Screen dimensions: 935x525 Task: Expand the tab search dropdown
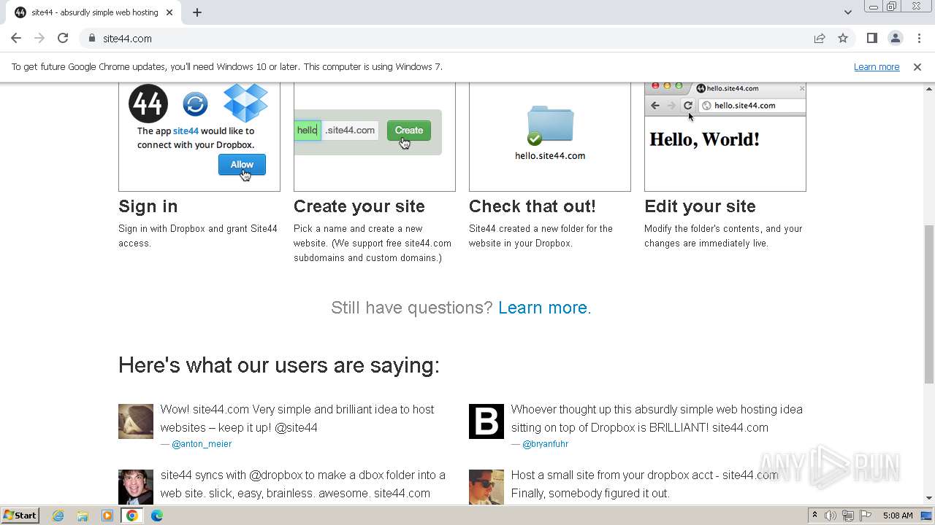point(848,12)
